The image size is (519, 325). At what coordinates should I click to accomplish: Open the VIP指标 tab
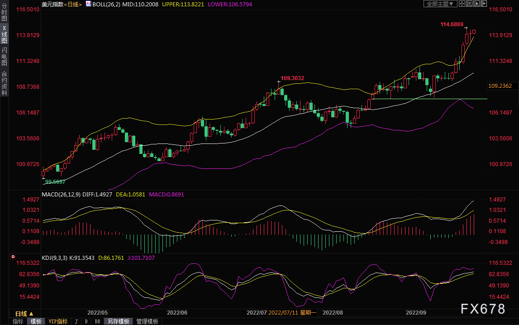pos(58,321)
